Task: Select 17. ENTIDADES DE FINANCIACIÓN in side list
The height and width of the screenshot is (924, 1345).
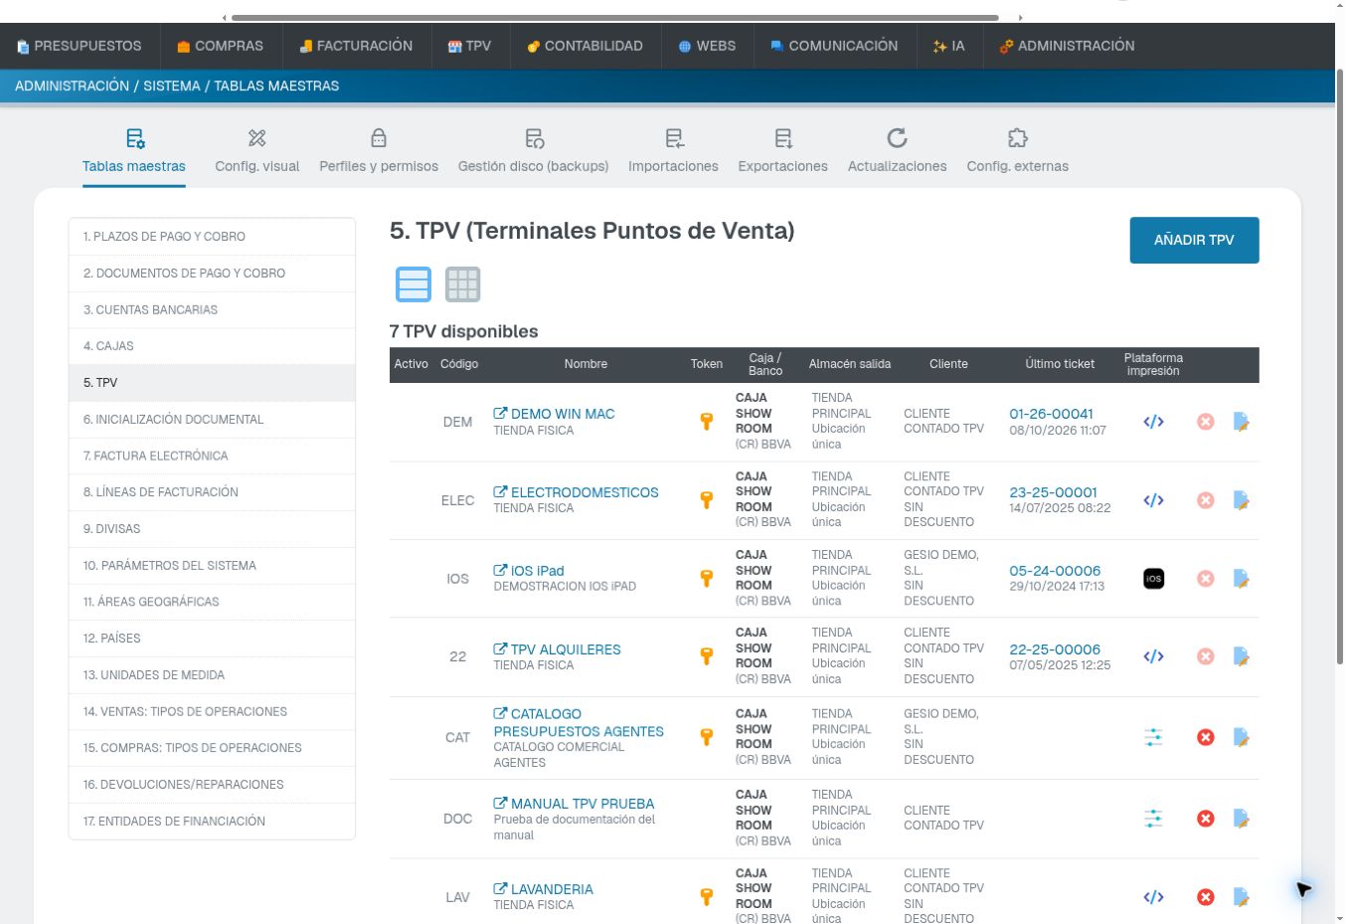Action: pos(212,821)
